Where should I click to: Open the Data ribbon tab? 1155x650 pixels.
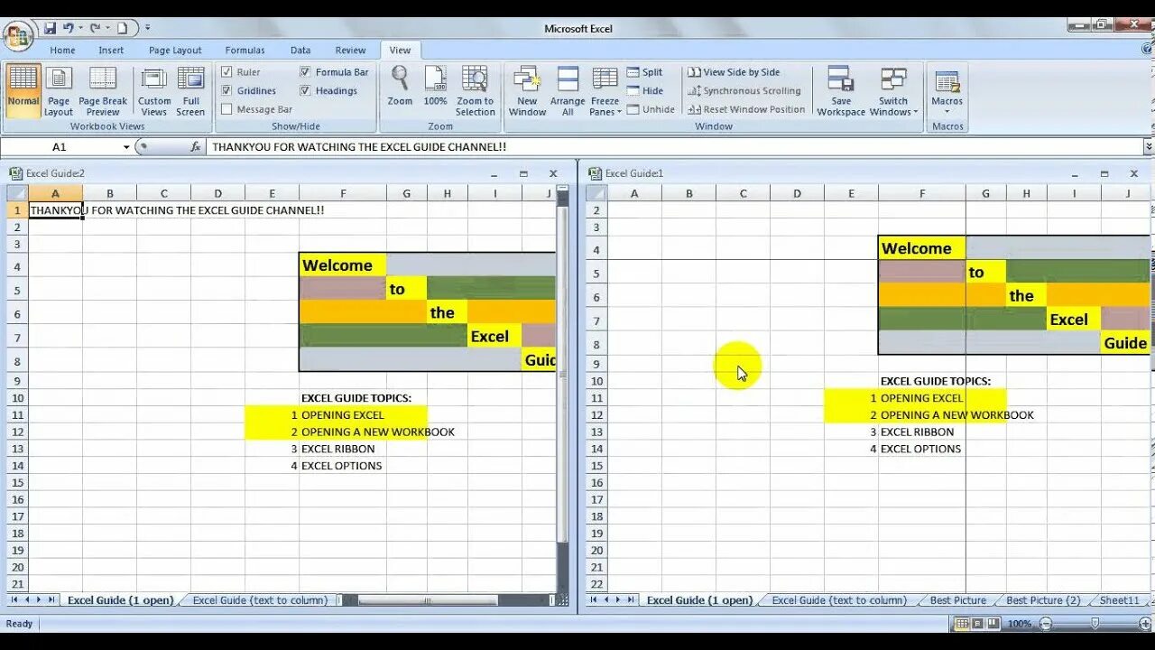[x=300, y=51]
